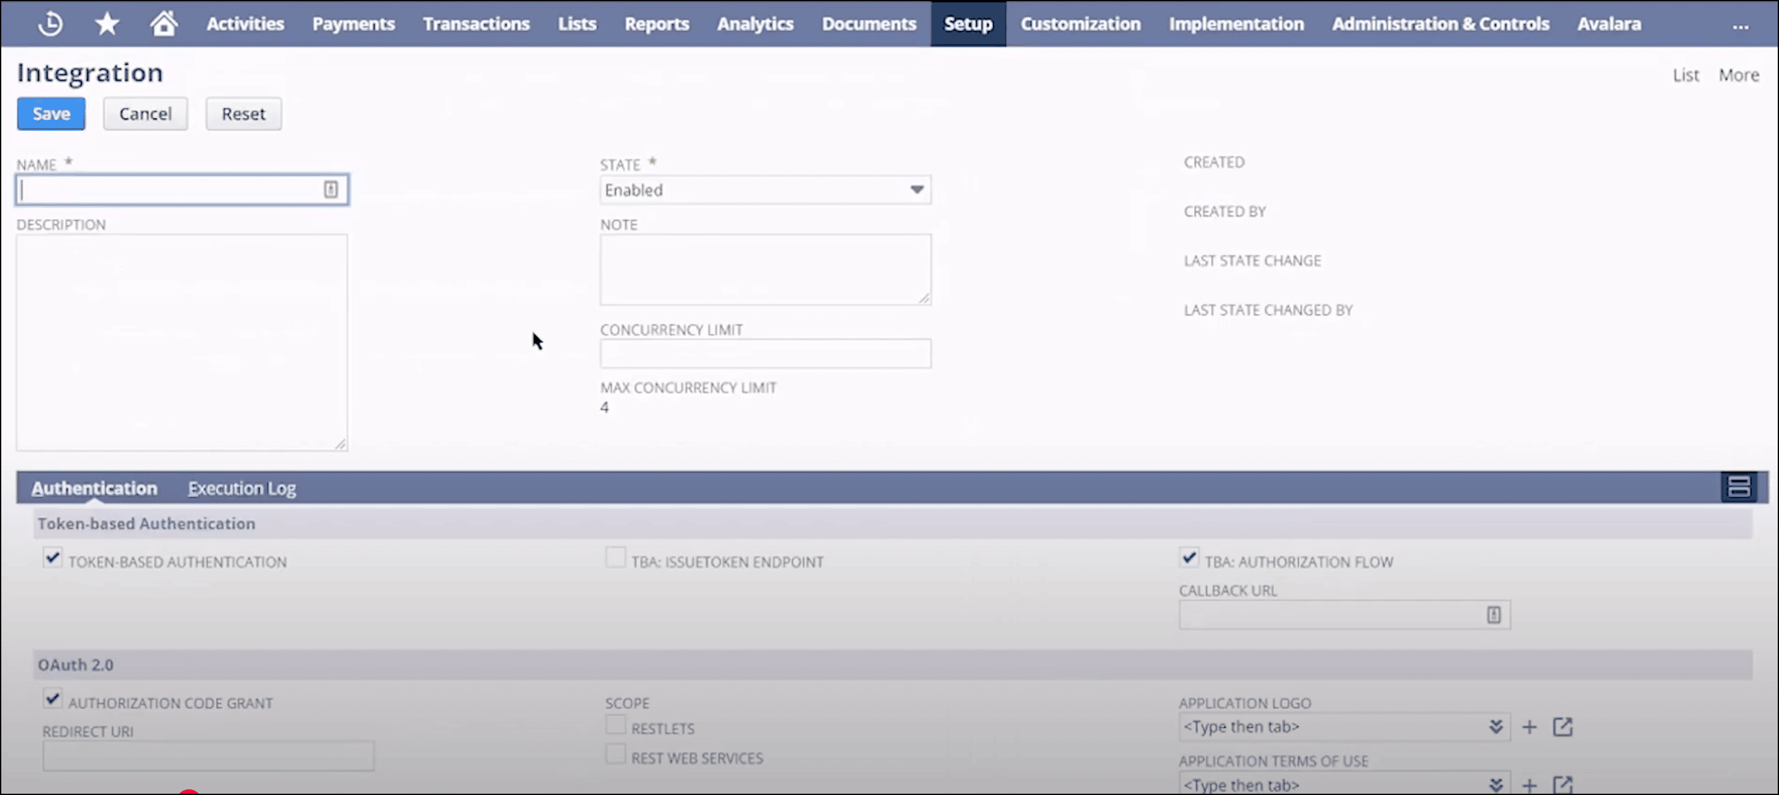Click the plus icon beside Application Logo

click(x=1529, y=727)
